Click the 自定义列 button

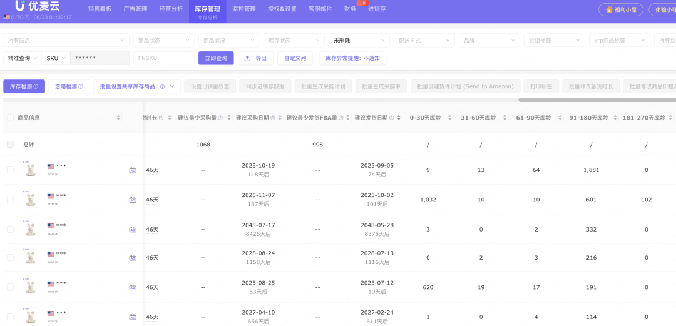[295, 58]
